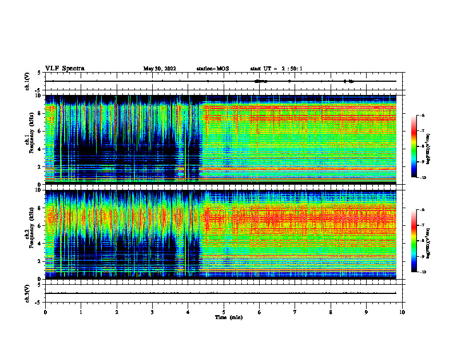The height and width of the screenshot is (350, 453).
Task: Click the "Time (min)" x-axis label
Action: click(x=229, y=317)
